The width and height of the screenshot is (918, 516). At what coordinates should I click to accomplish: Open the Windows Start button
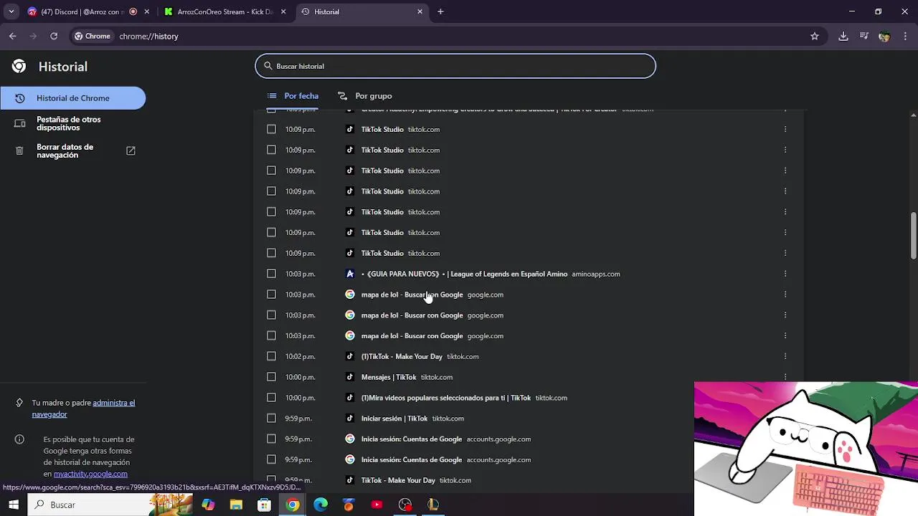tap(14, 505)
